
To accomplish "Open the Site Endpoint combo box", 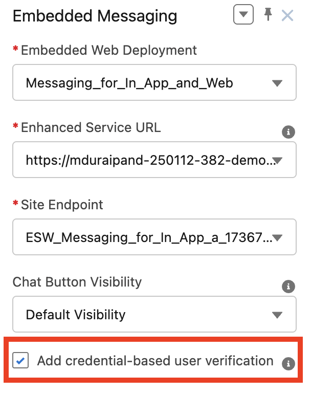I will coord(143,237).
